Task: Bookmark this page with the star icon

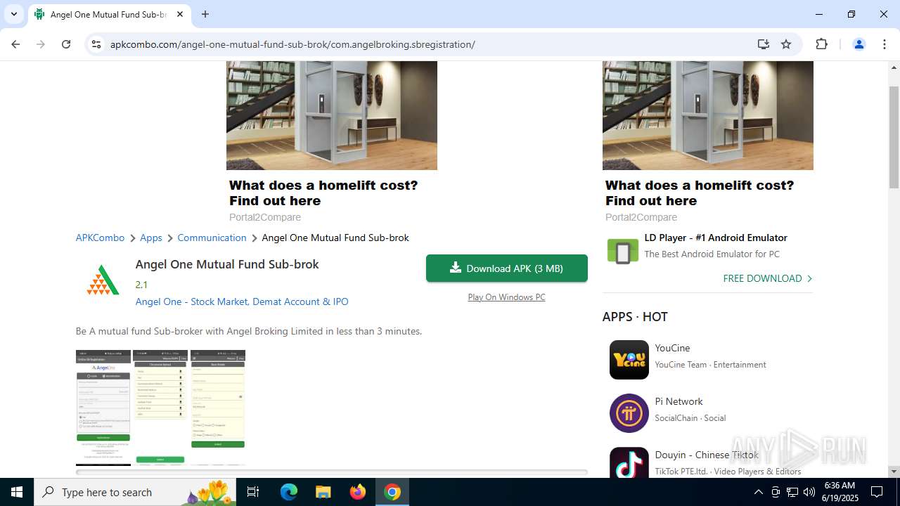Action: (786, 44)
